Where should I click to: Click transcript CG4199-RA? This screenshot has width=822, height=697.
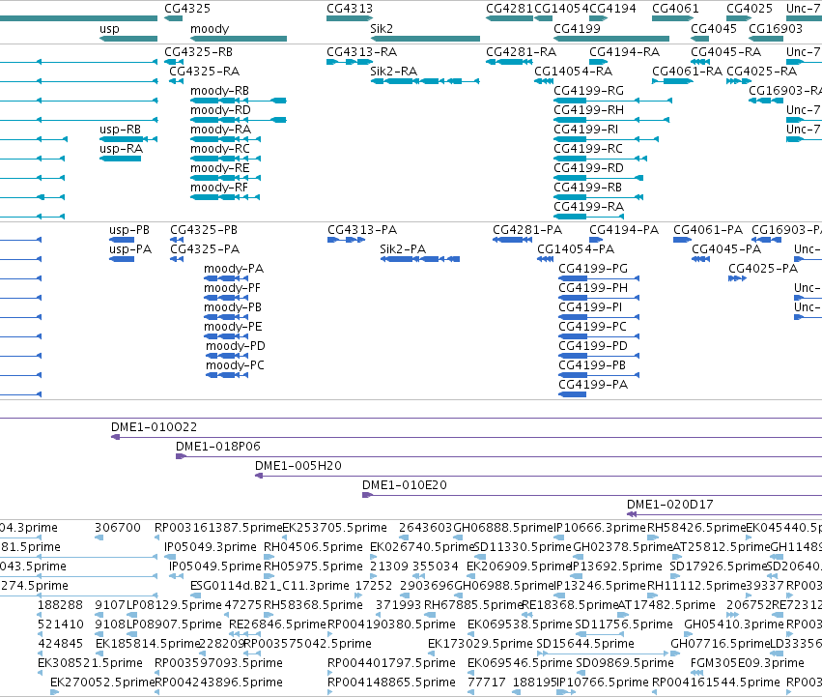tap(588, 207)
